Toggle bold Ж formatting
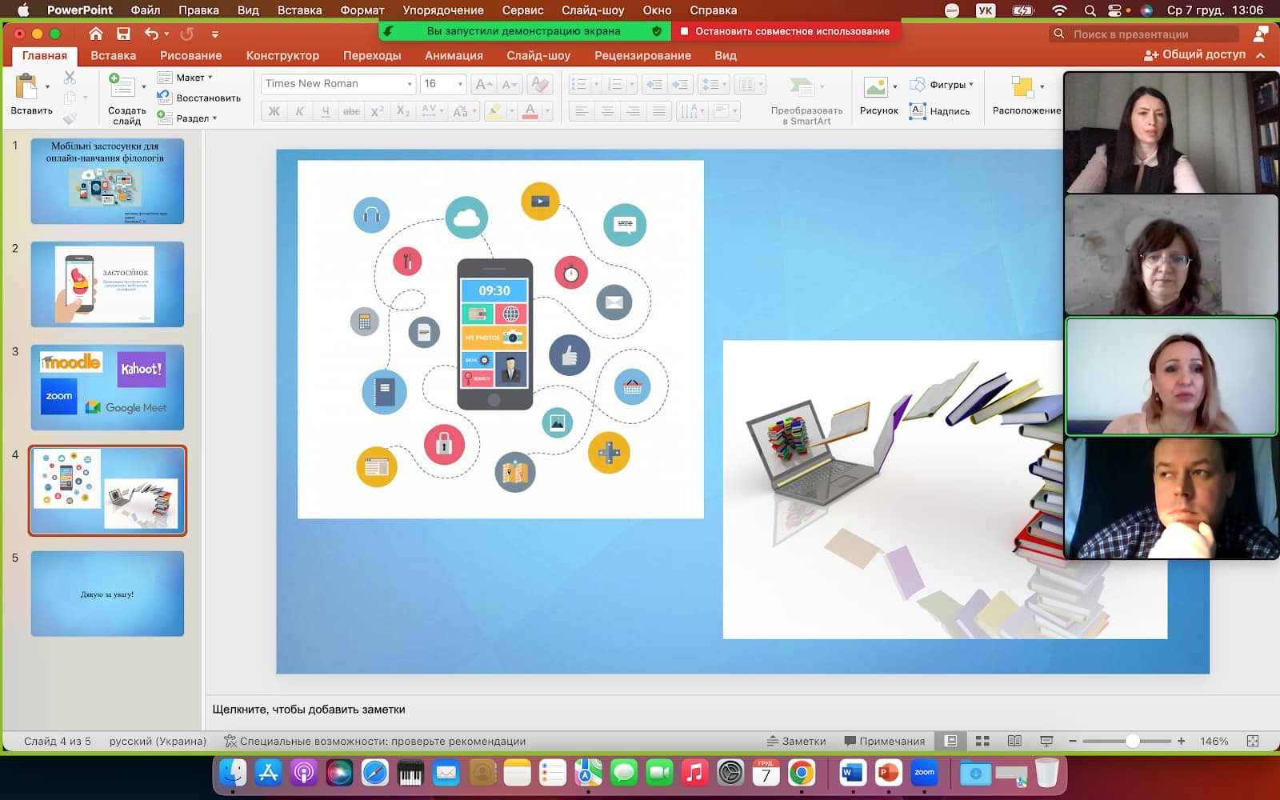 [x=274, y=111]
